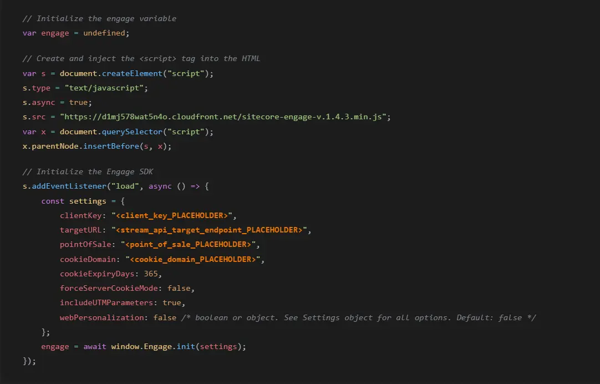
Task: Click the "clientKey" property name
Action: coord(81,215)
